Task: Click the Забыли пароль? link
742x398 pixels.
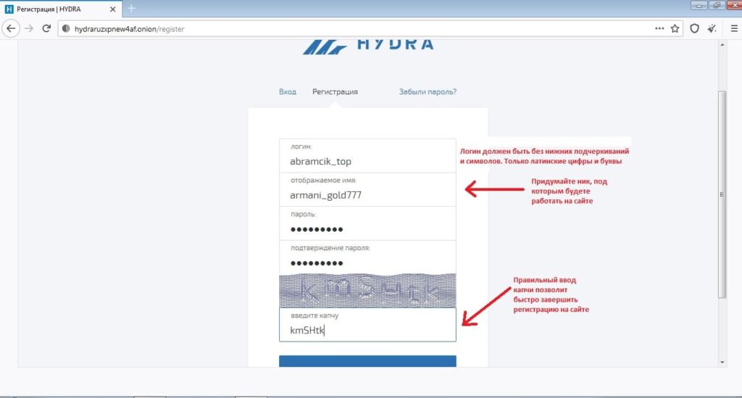Action: tap(428, 92)
